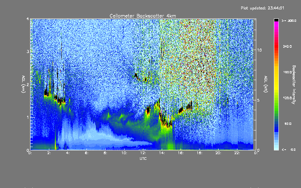Select the "Ceilometer Backscatter 4km" plot title
301x188 pixels.
[143, 16]
